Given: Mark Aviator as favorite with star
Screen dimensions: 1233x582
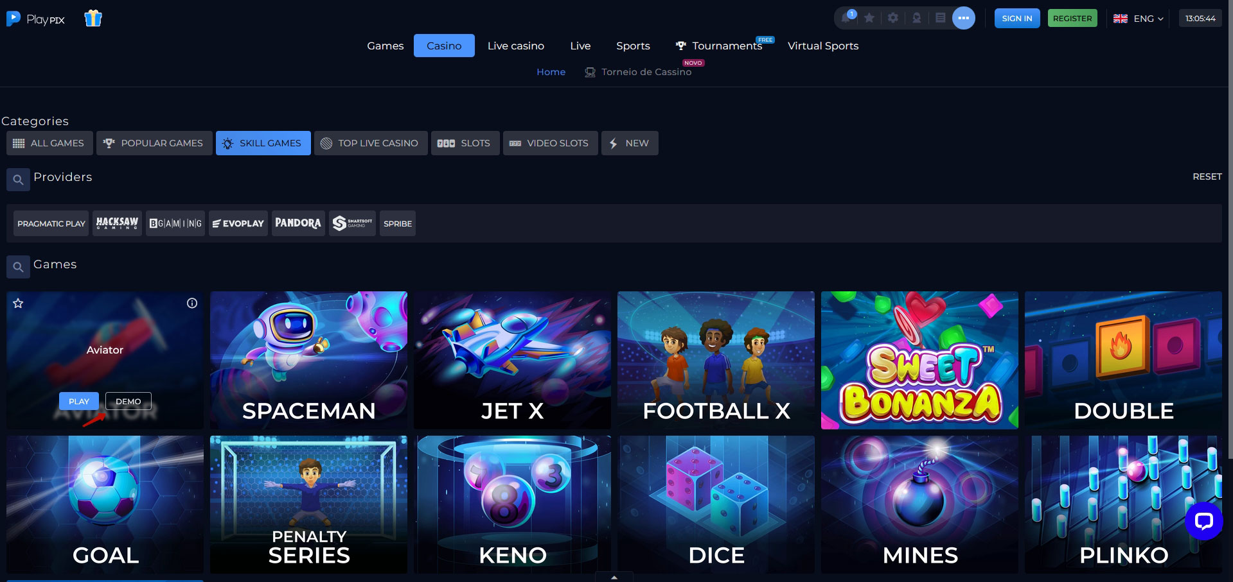Looking at the screenshot, I should [x=18, y=303].
